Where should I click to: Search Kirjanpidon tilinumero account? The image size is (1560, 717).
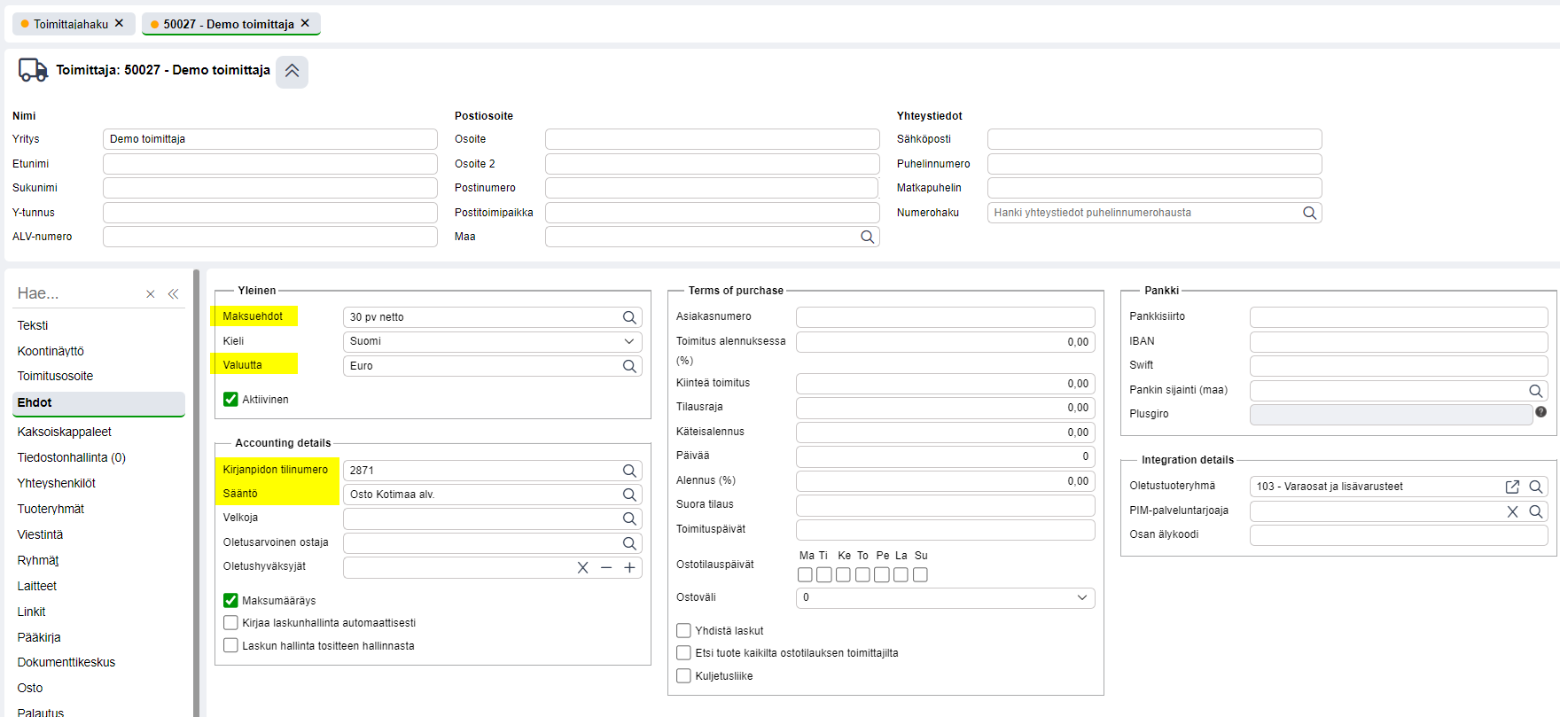coord(629,471)
